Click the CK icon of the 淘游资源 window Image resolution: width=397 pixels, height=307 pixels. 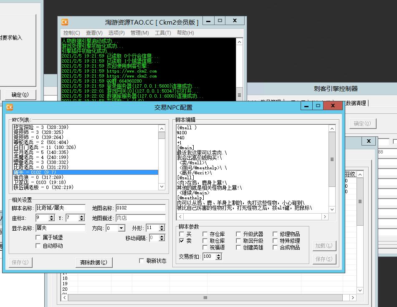65,22
